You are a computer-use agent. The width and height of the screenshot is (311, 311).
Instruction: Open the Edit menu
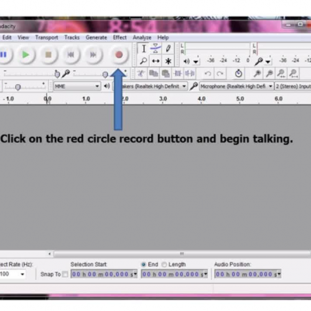7,37
